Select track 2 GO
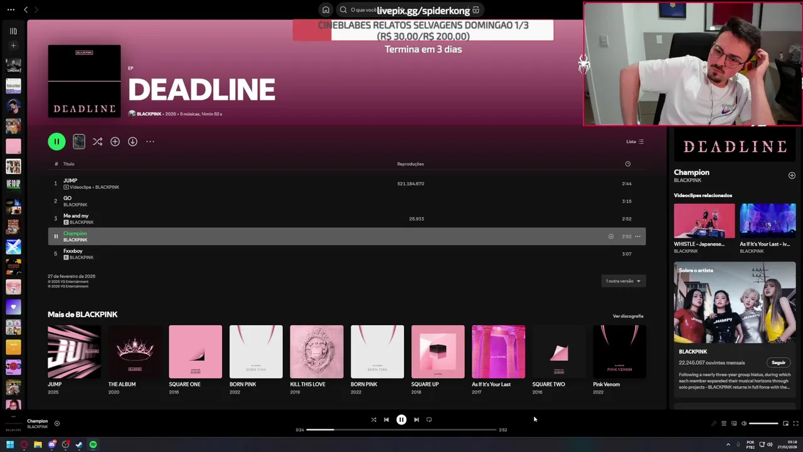This screenshot has height=452, width=803. point(346,202)
